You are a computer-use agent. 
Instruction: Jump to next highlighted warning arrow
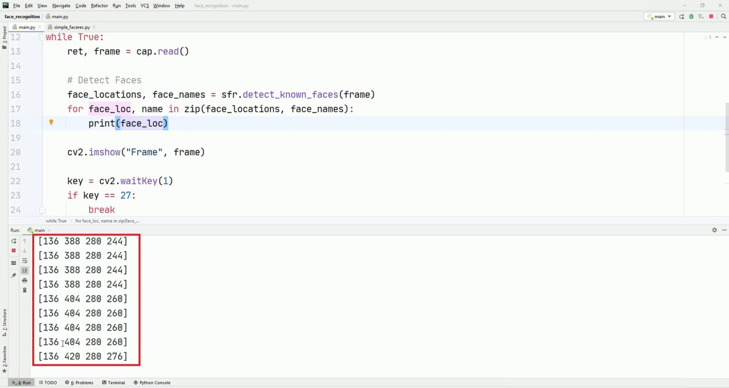pos(724,37)
